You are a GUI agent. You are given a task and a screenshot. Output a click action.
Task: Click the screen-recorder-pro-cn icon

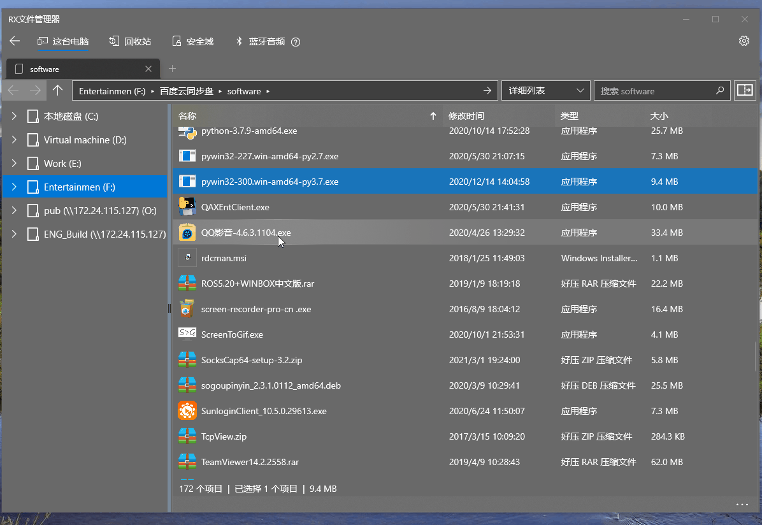[x=187, y=309]
